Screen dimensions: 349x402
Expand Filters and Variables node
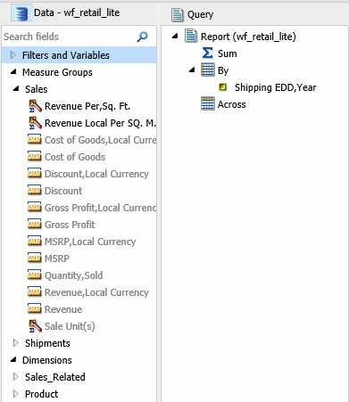click(12, 55)
